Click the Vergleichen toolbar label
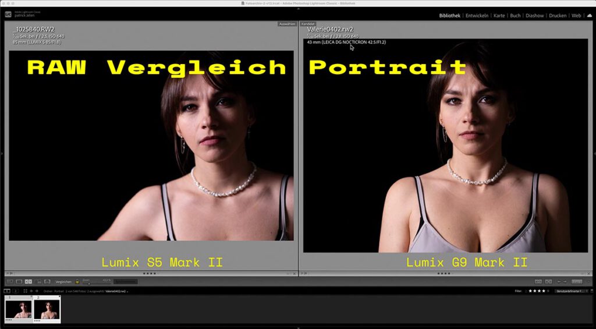596x329 pixels. [63, 282]
